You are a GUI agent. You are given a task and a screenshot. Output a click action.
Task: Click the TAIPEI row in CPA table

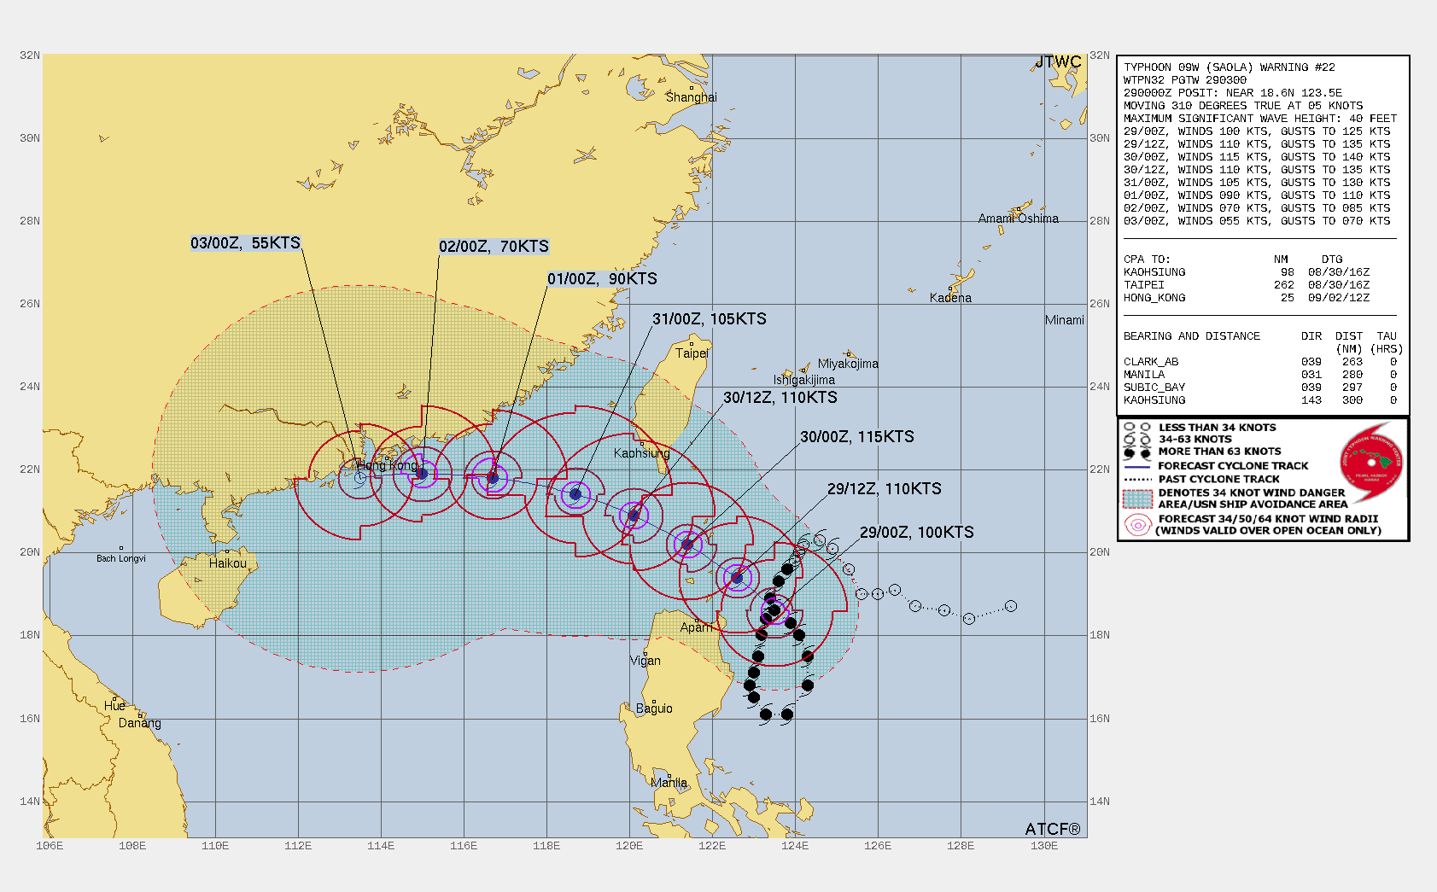[1247, 285]
